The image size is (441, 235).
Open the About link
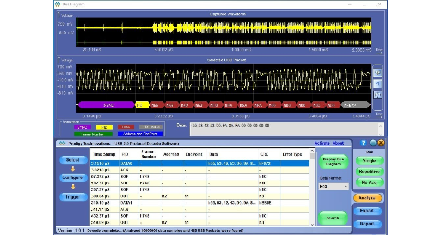(338, 143)
